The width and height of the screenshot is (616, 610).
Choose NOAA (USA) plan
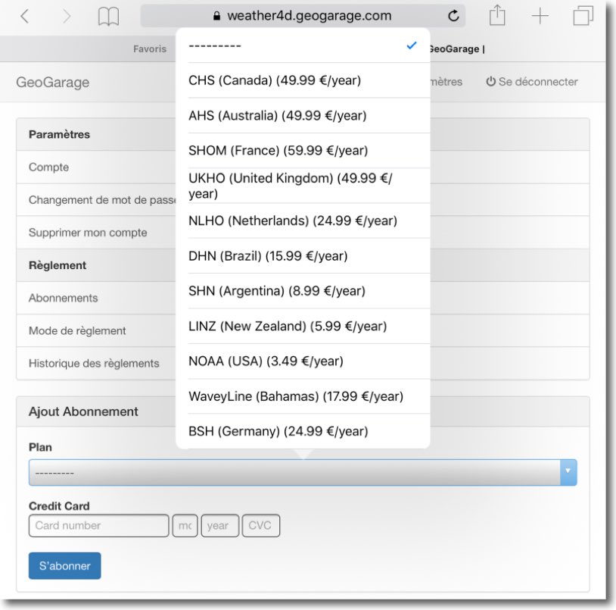(x=303, y=361)
